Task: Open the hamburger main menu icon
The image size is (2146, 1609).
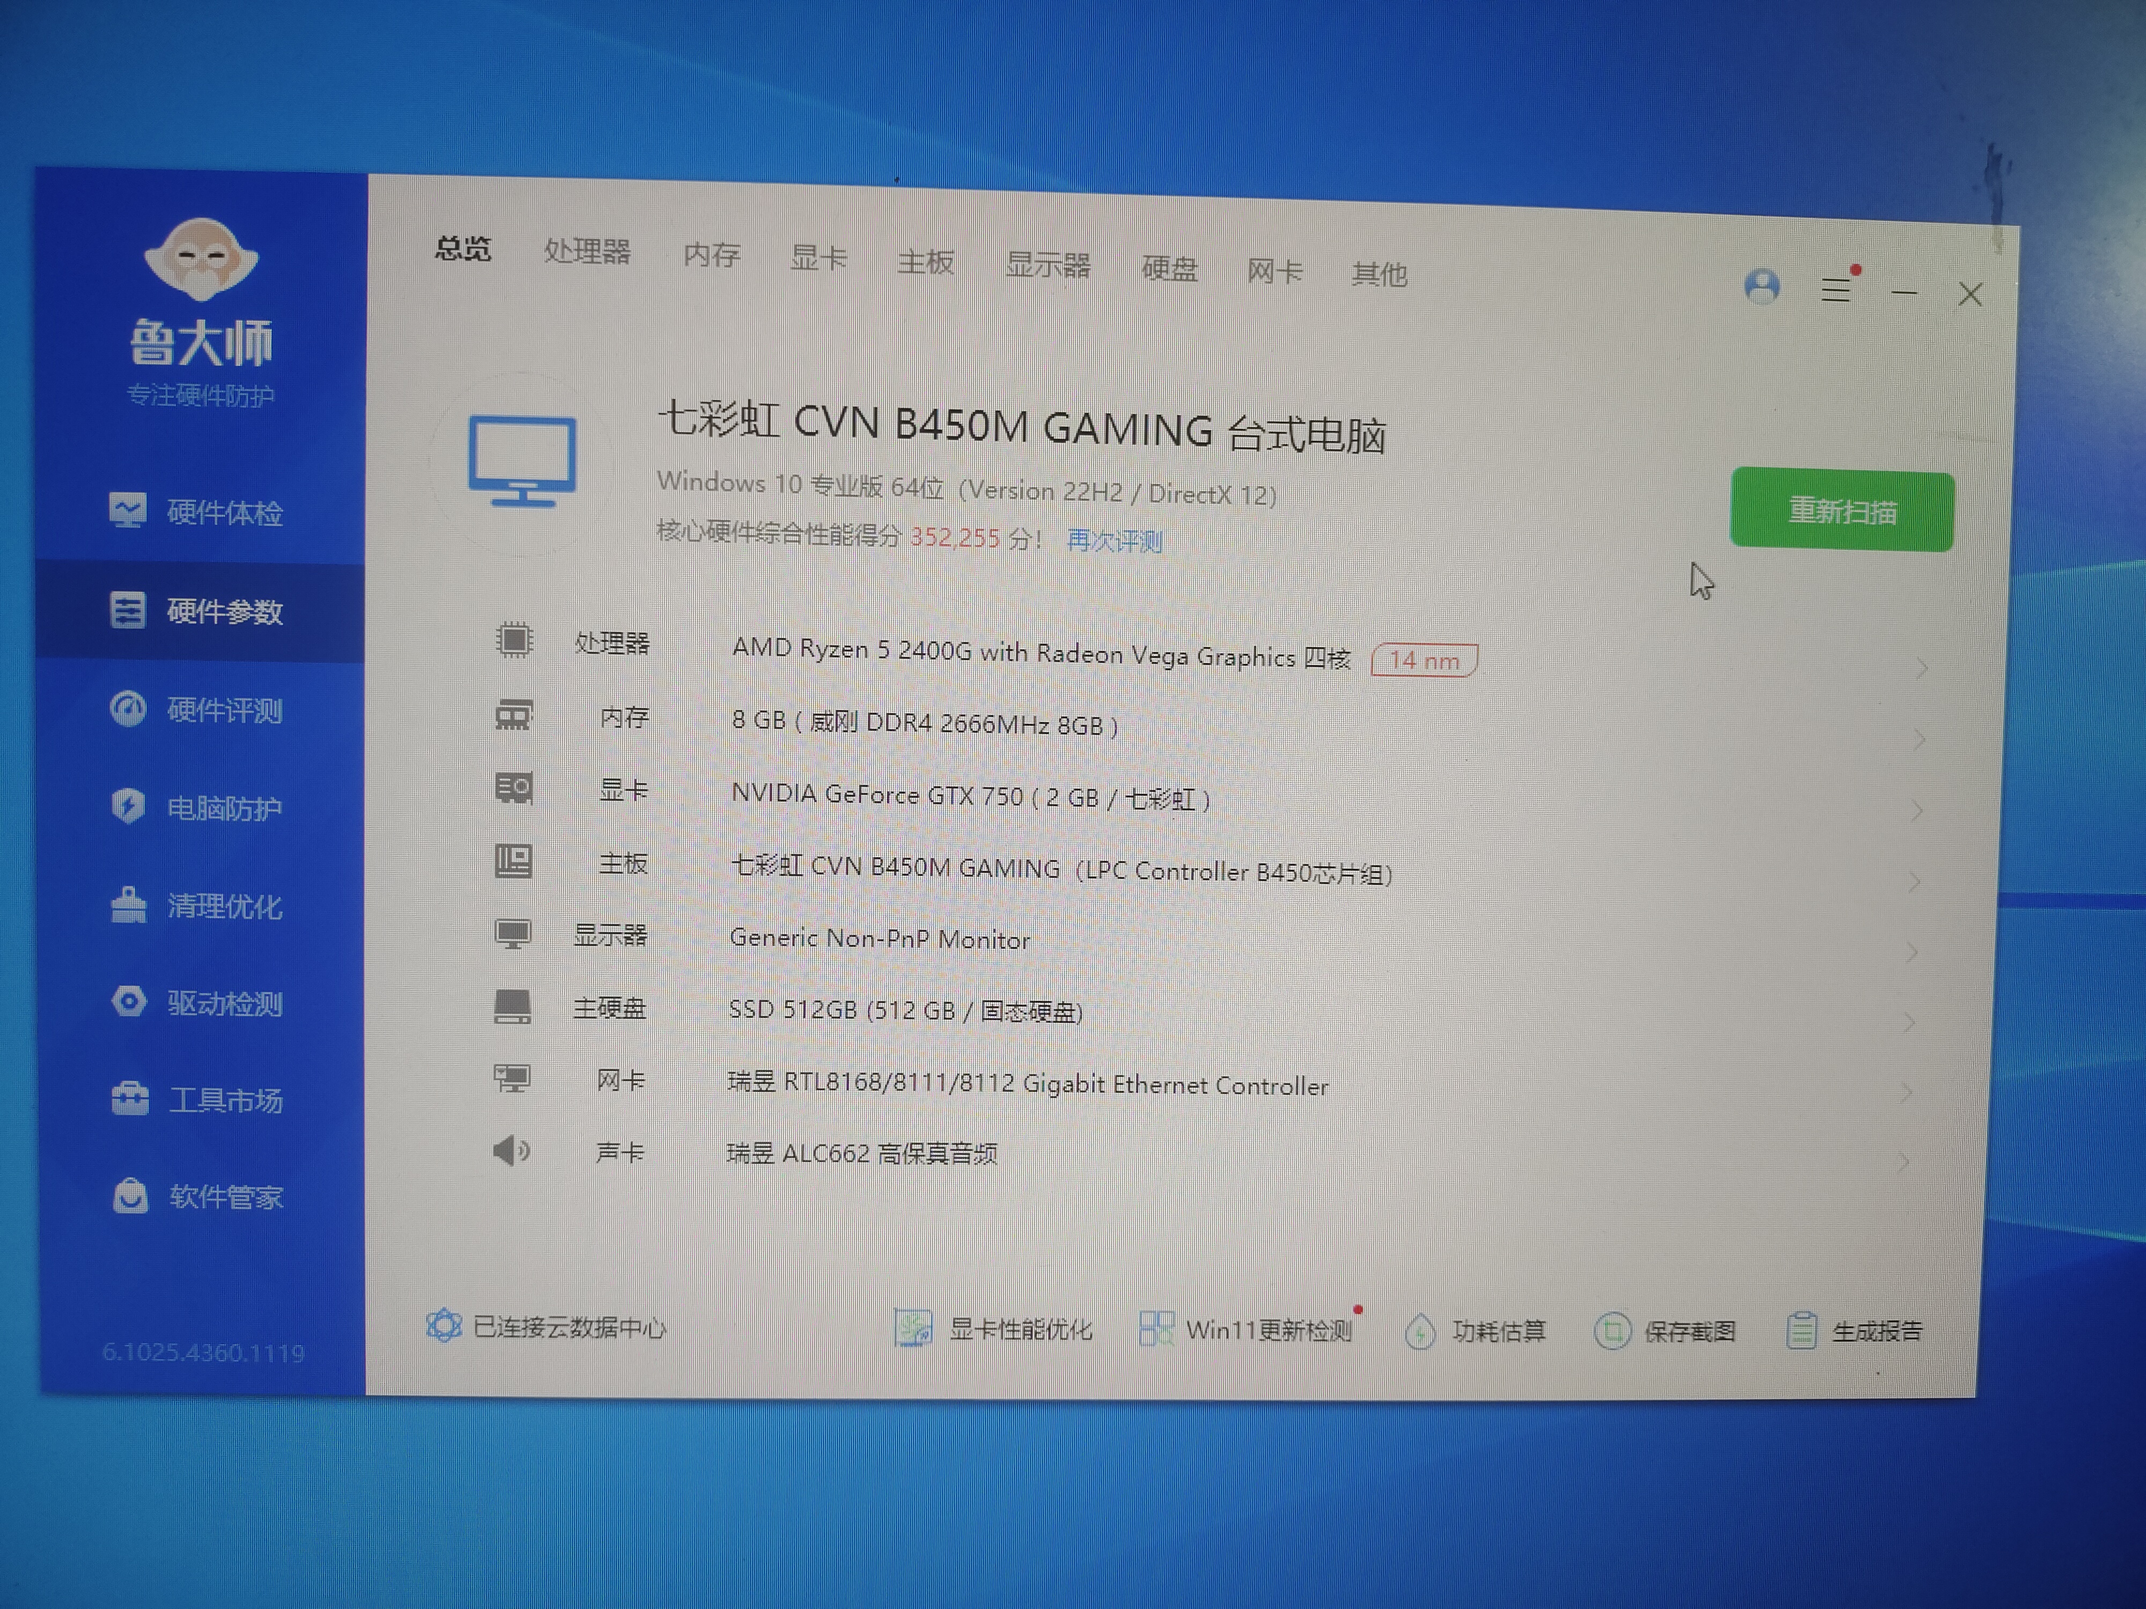Action: click(1835, 289)
